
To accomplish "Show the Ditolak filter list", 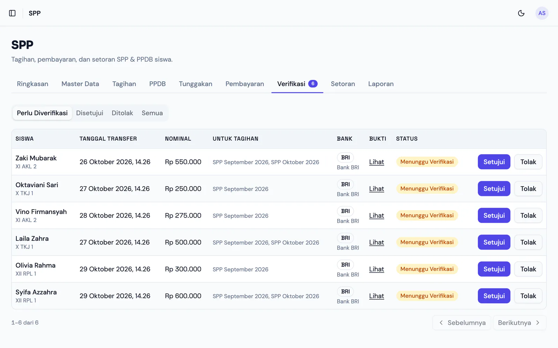I will (x=122, y=113).
